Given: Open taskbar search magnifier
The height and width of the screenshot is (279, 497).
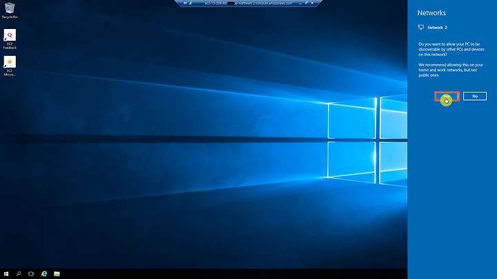Looking at the screenshot, I should [x=19, y=273].
